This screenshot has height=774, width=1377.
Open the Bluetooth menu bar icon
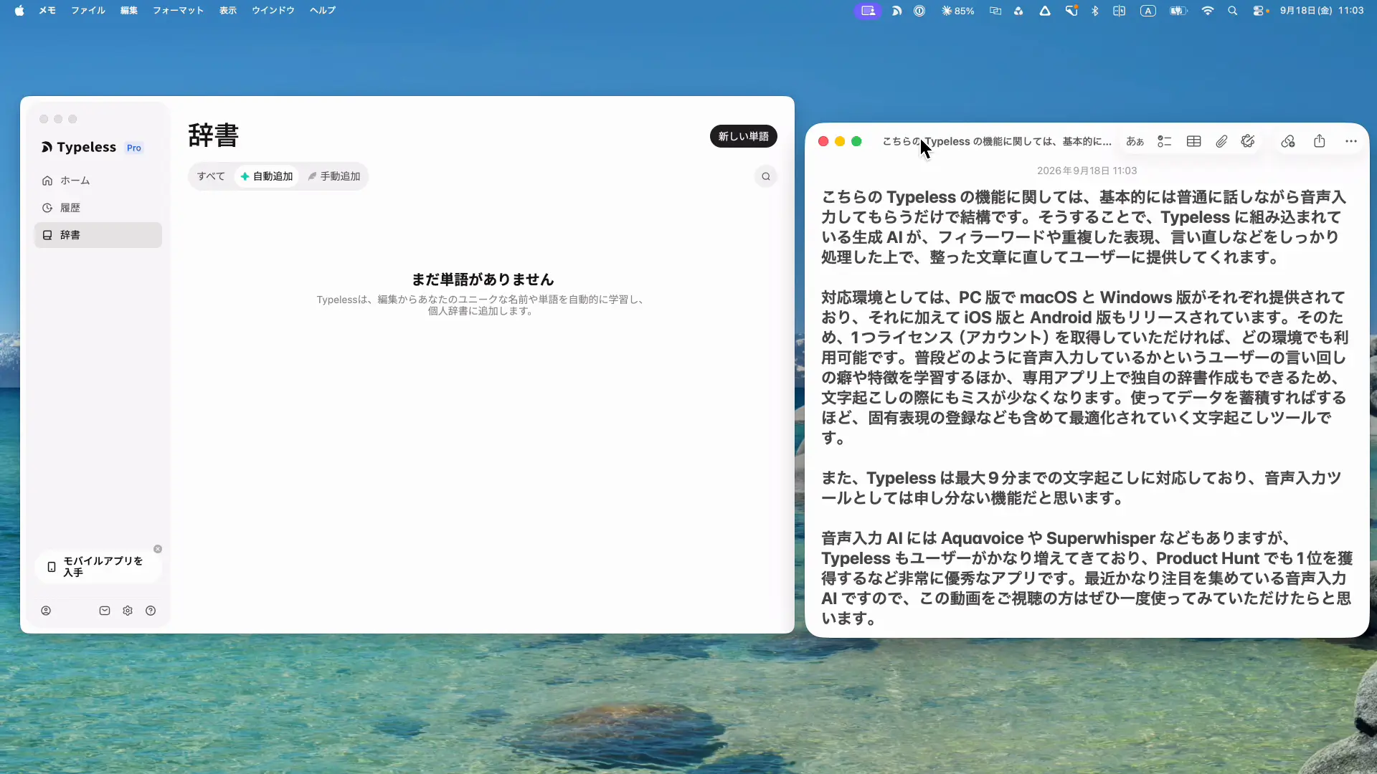tap(1095, 11)
